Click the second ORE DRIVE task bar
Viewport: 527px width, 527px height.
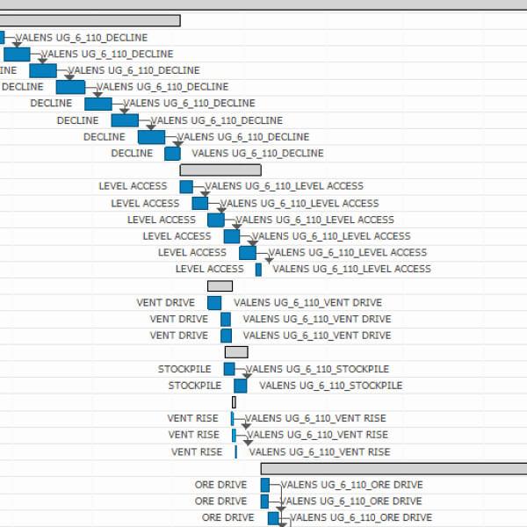264,502
